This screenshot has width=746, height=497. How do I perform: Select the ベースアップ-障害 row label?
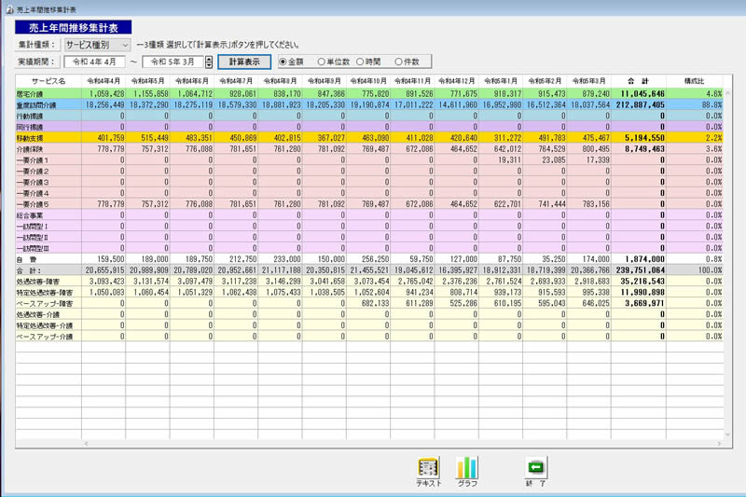48,303
